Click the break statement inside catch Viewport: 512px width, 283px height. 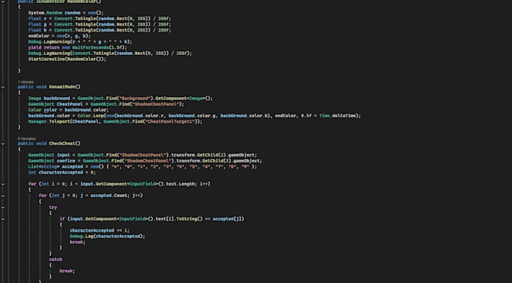[67, 271]
